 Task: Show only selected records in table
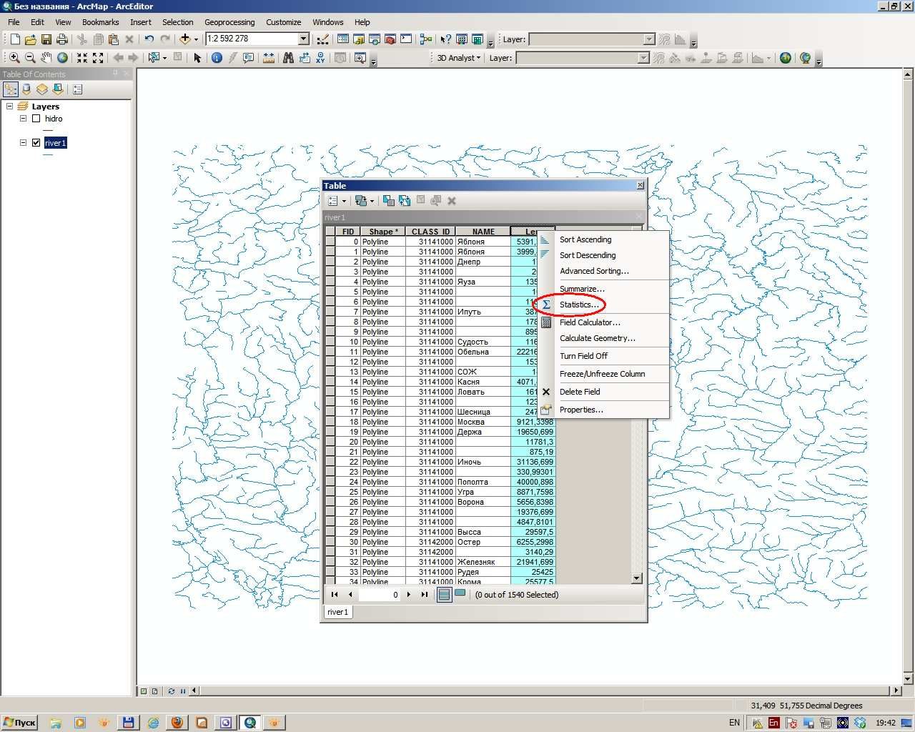(x=460, y=593)
